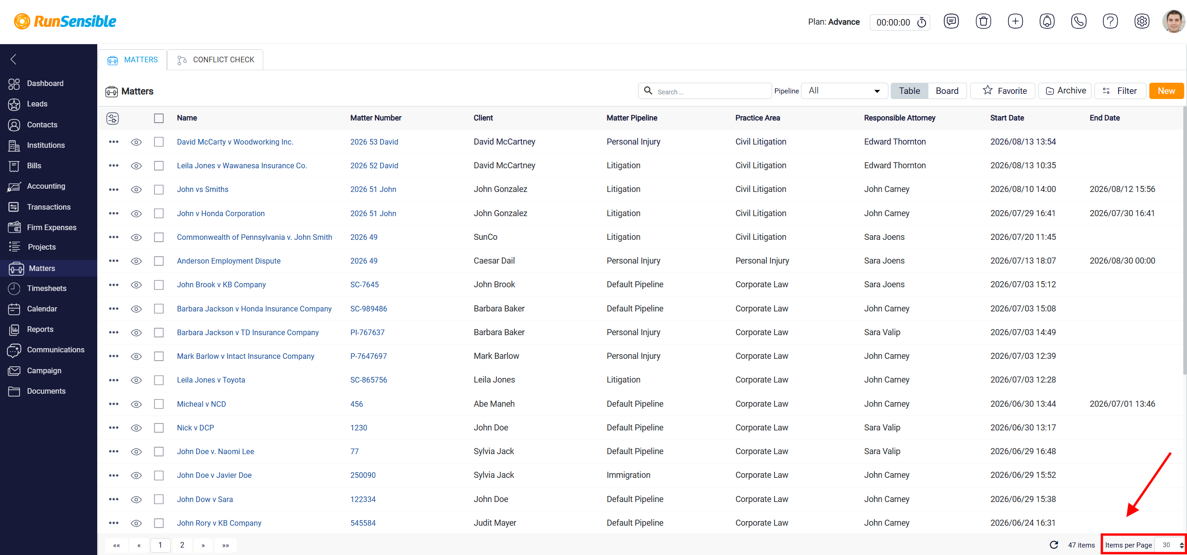Viewport: 1187px width, 555px height.
Task: Switch to the Conflict Check tab
Action: (215, 60)
